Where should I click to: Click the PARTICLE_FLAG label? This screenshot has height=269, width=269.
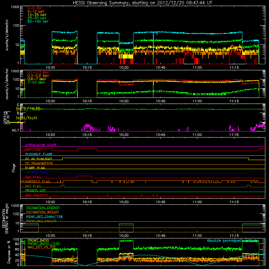(38, 181)
